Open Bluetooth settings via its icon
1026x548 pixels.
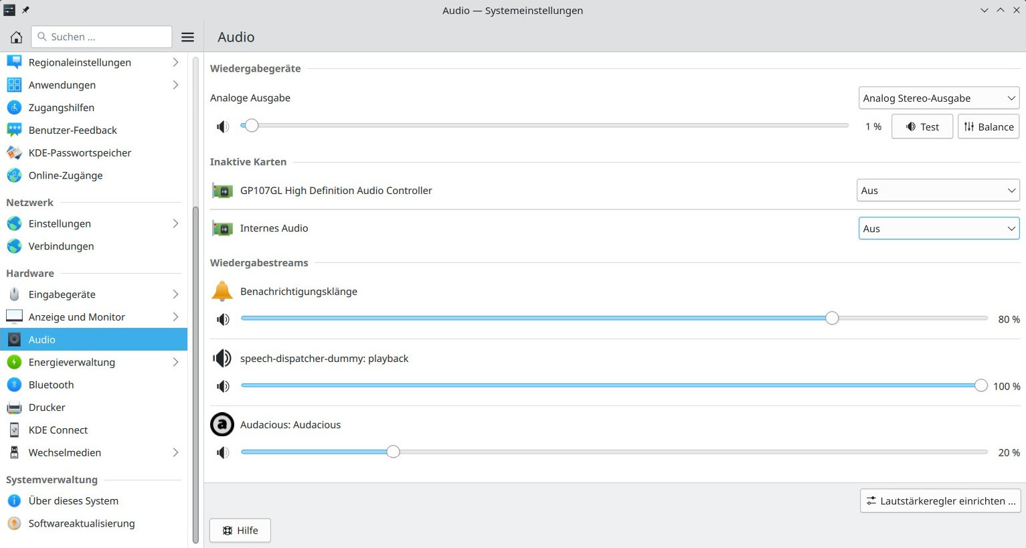tap(14, 385)
